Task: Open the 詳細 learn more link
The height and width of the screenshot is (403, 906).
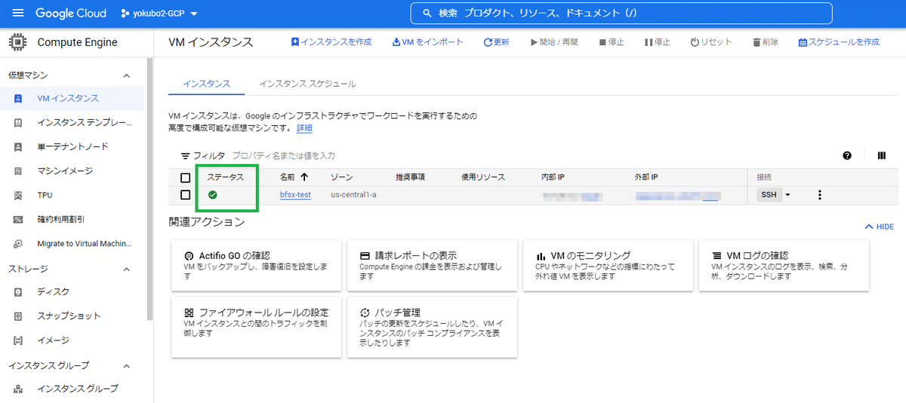Action: coord(304,128)
